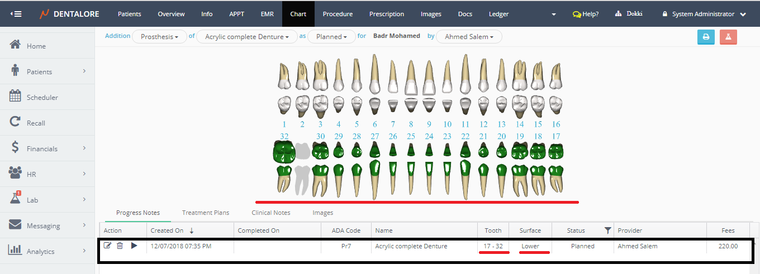Open the Ahmed Salem provider dropdown
760x274 pixels.
(468, 37)
